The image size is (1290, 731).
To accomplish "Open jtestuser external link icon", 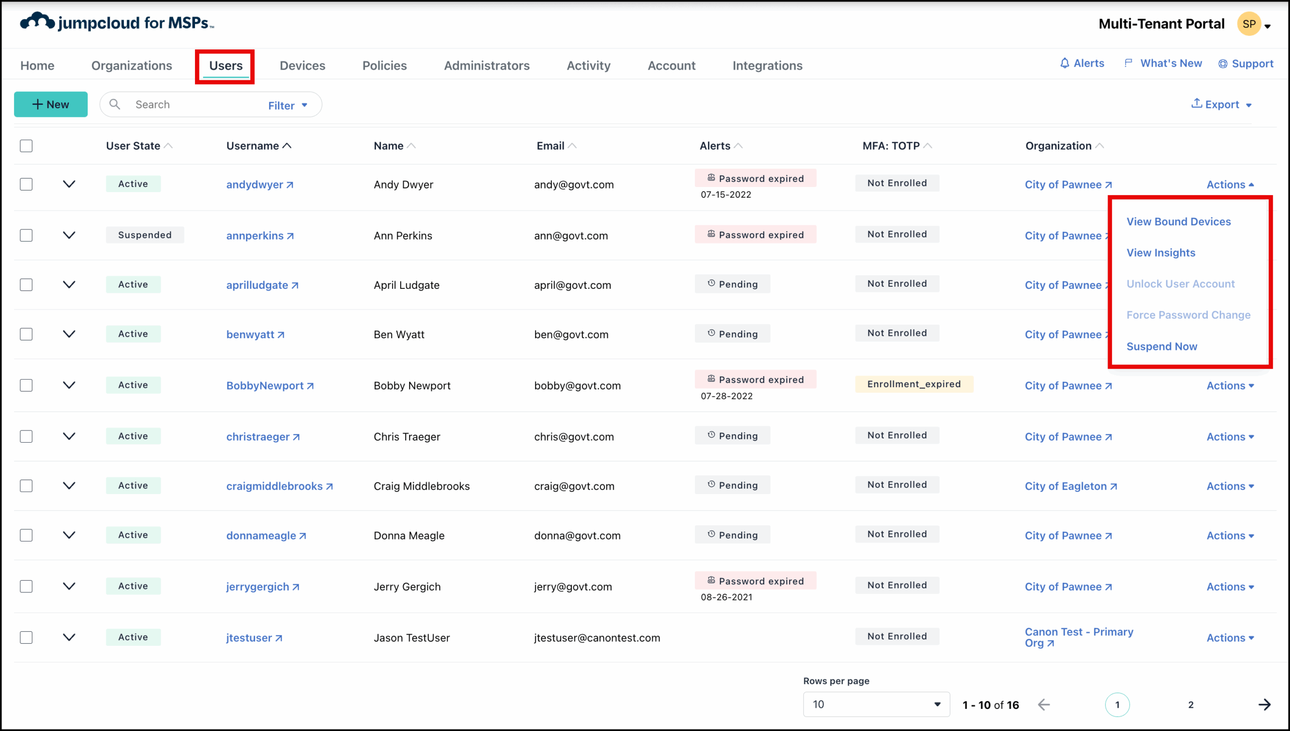I will tap(279, 638).
